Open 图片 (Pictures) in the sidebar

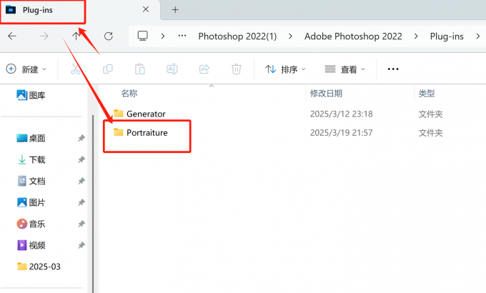[31, 202]
